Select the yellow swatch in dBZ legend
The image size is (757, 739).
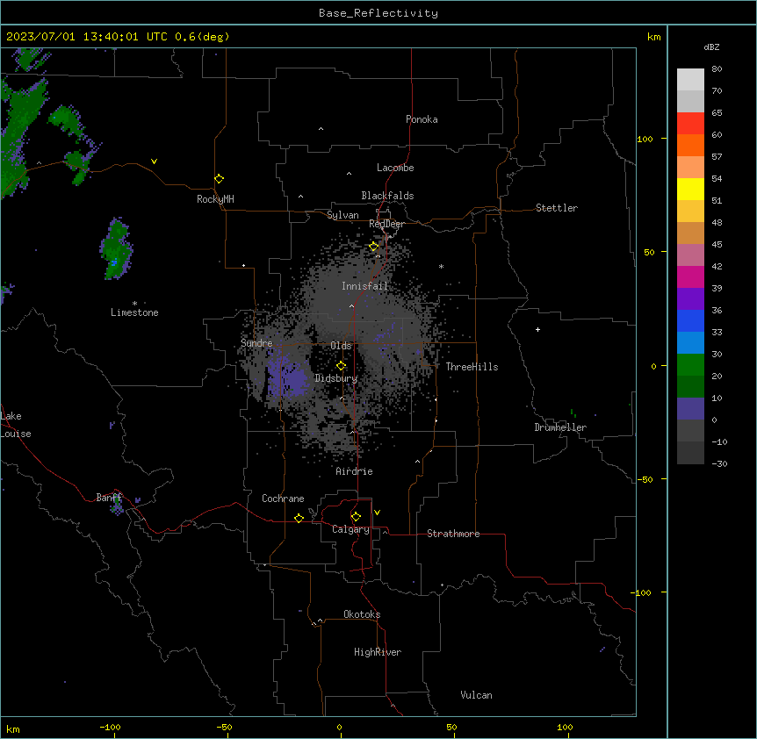[690, 189]
